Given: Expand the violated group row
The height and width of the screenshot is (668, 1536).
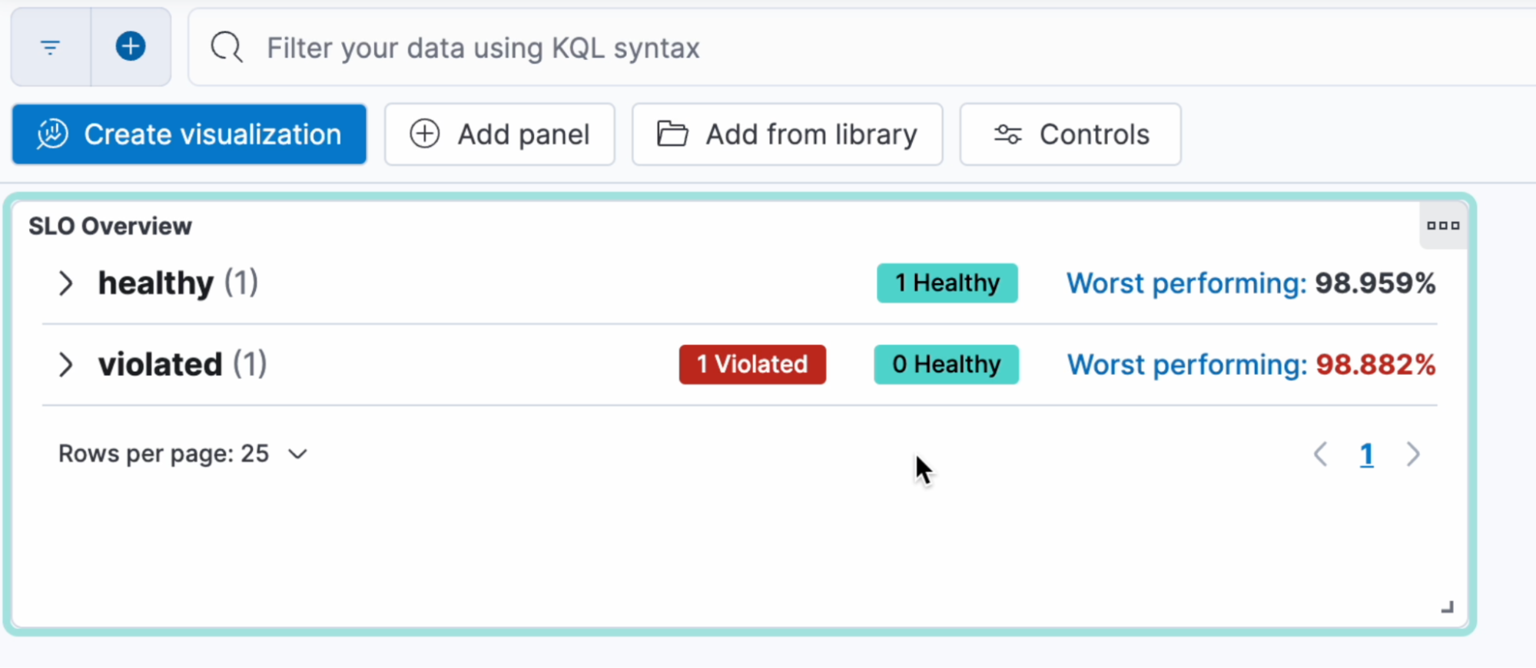Looking at the screenshot, I should 66,365.
